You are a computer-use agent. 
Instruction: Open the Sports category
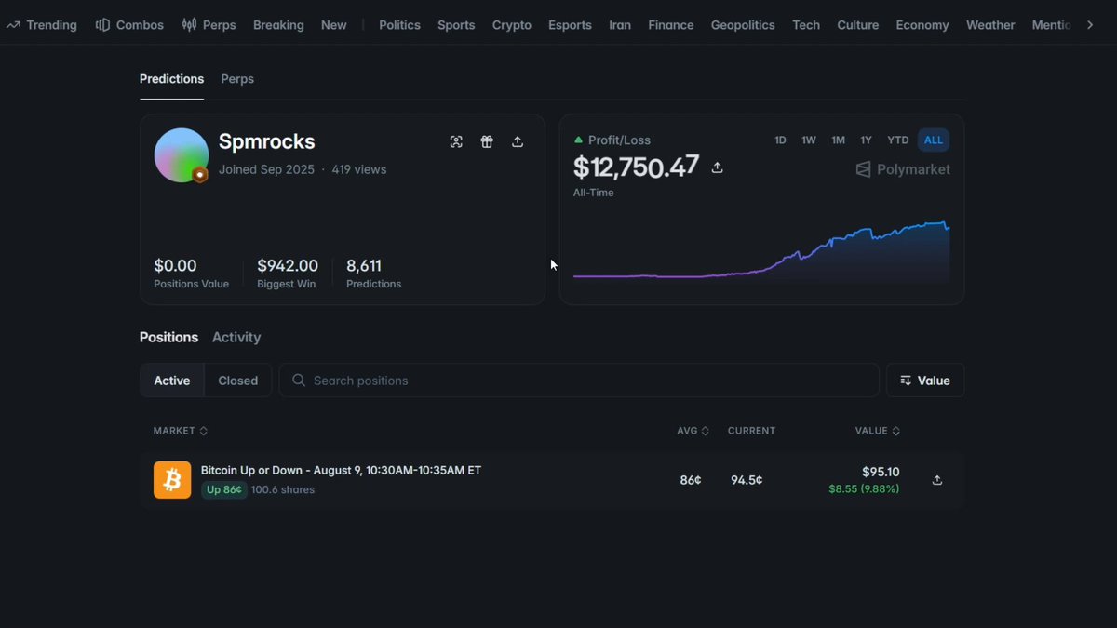(456, 25)
